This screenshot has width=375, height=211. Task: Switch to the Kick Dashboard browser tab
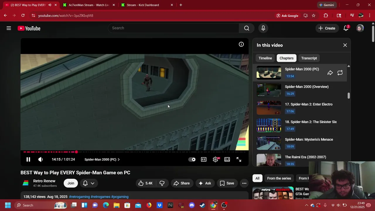(x=147, y=5)
